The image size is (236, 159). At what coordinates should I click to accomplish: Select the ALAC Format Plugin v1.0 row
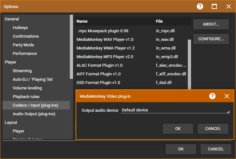click(x=100, y=65)
